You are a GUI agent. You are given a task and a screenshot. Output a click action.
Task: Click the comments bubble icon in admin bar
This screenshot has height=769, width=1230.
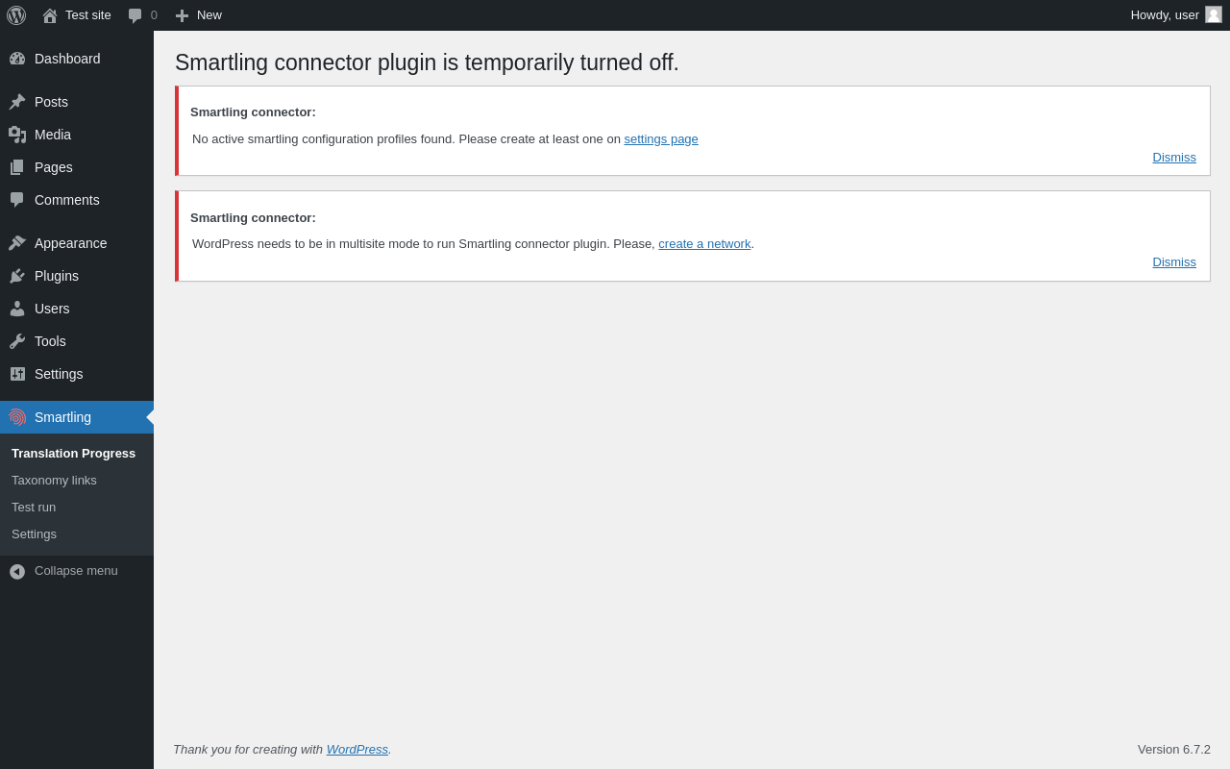pos(135,15)
